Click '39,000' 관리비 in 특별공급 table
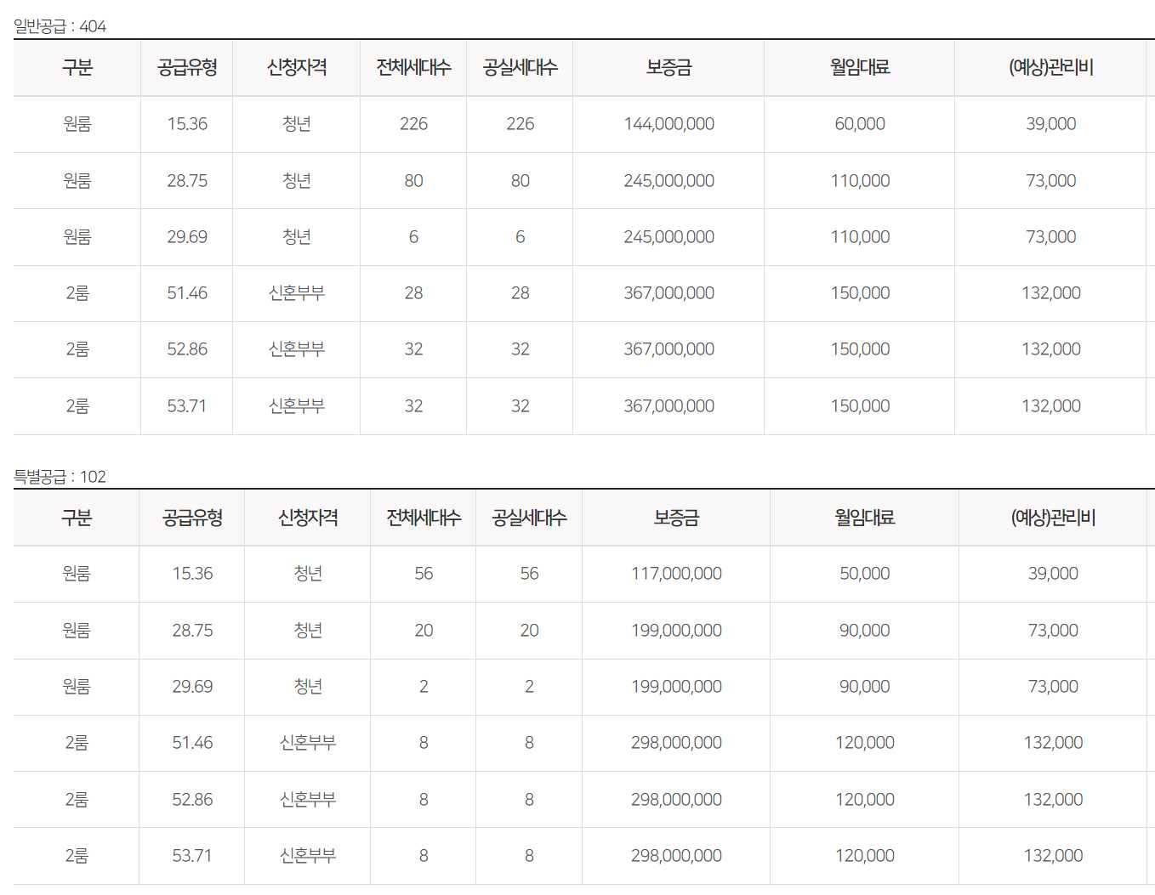This screenshot has width=1155, height=895. pyautogui.click(x=1053, y=574)
